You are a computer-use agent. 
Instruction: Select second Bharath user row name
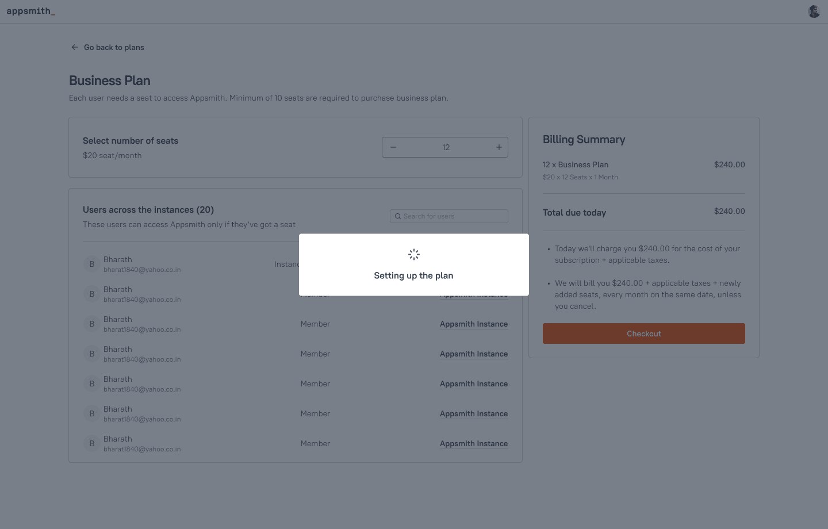click(x=118, y=289)
